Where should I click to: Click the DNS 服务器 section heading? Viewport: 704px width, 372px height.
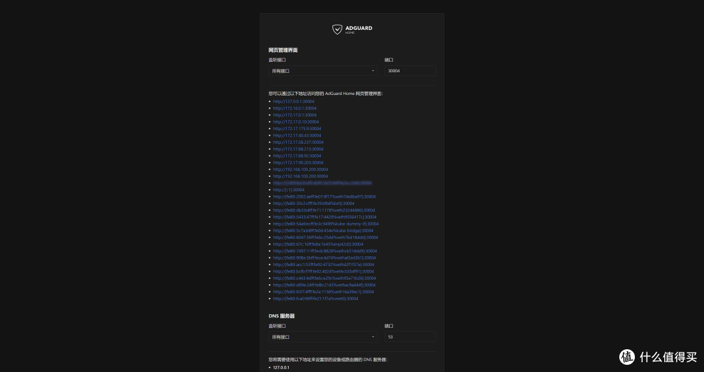pos(282,316)
